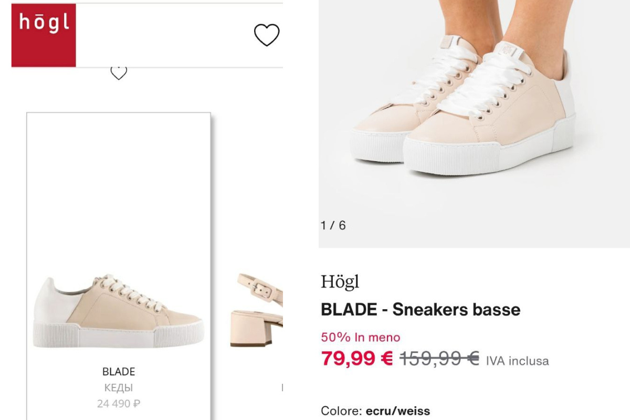Click the crossed-out 159,99 € price

[x=439, y=359]
